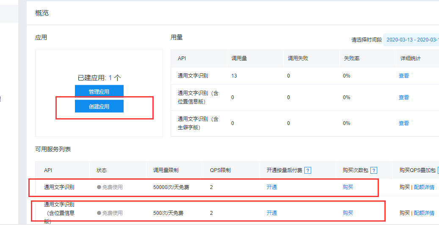Open 查看 for 含生僻字版 usage row
The width and height of the screenshot is (439, 225).
click(x=404, y=123)
